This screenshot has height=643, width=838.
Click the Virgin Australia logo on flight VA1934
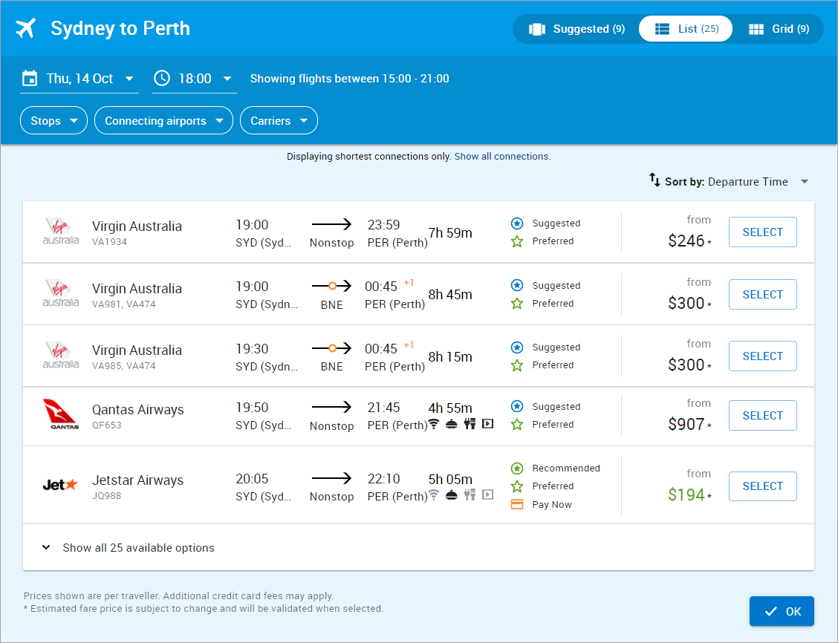60,231
